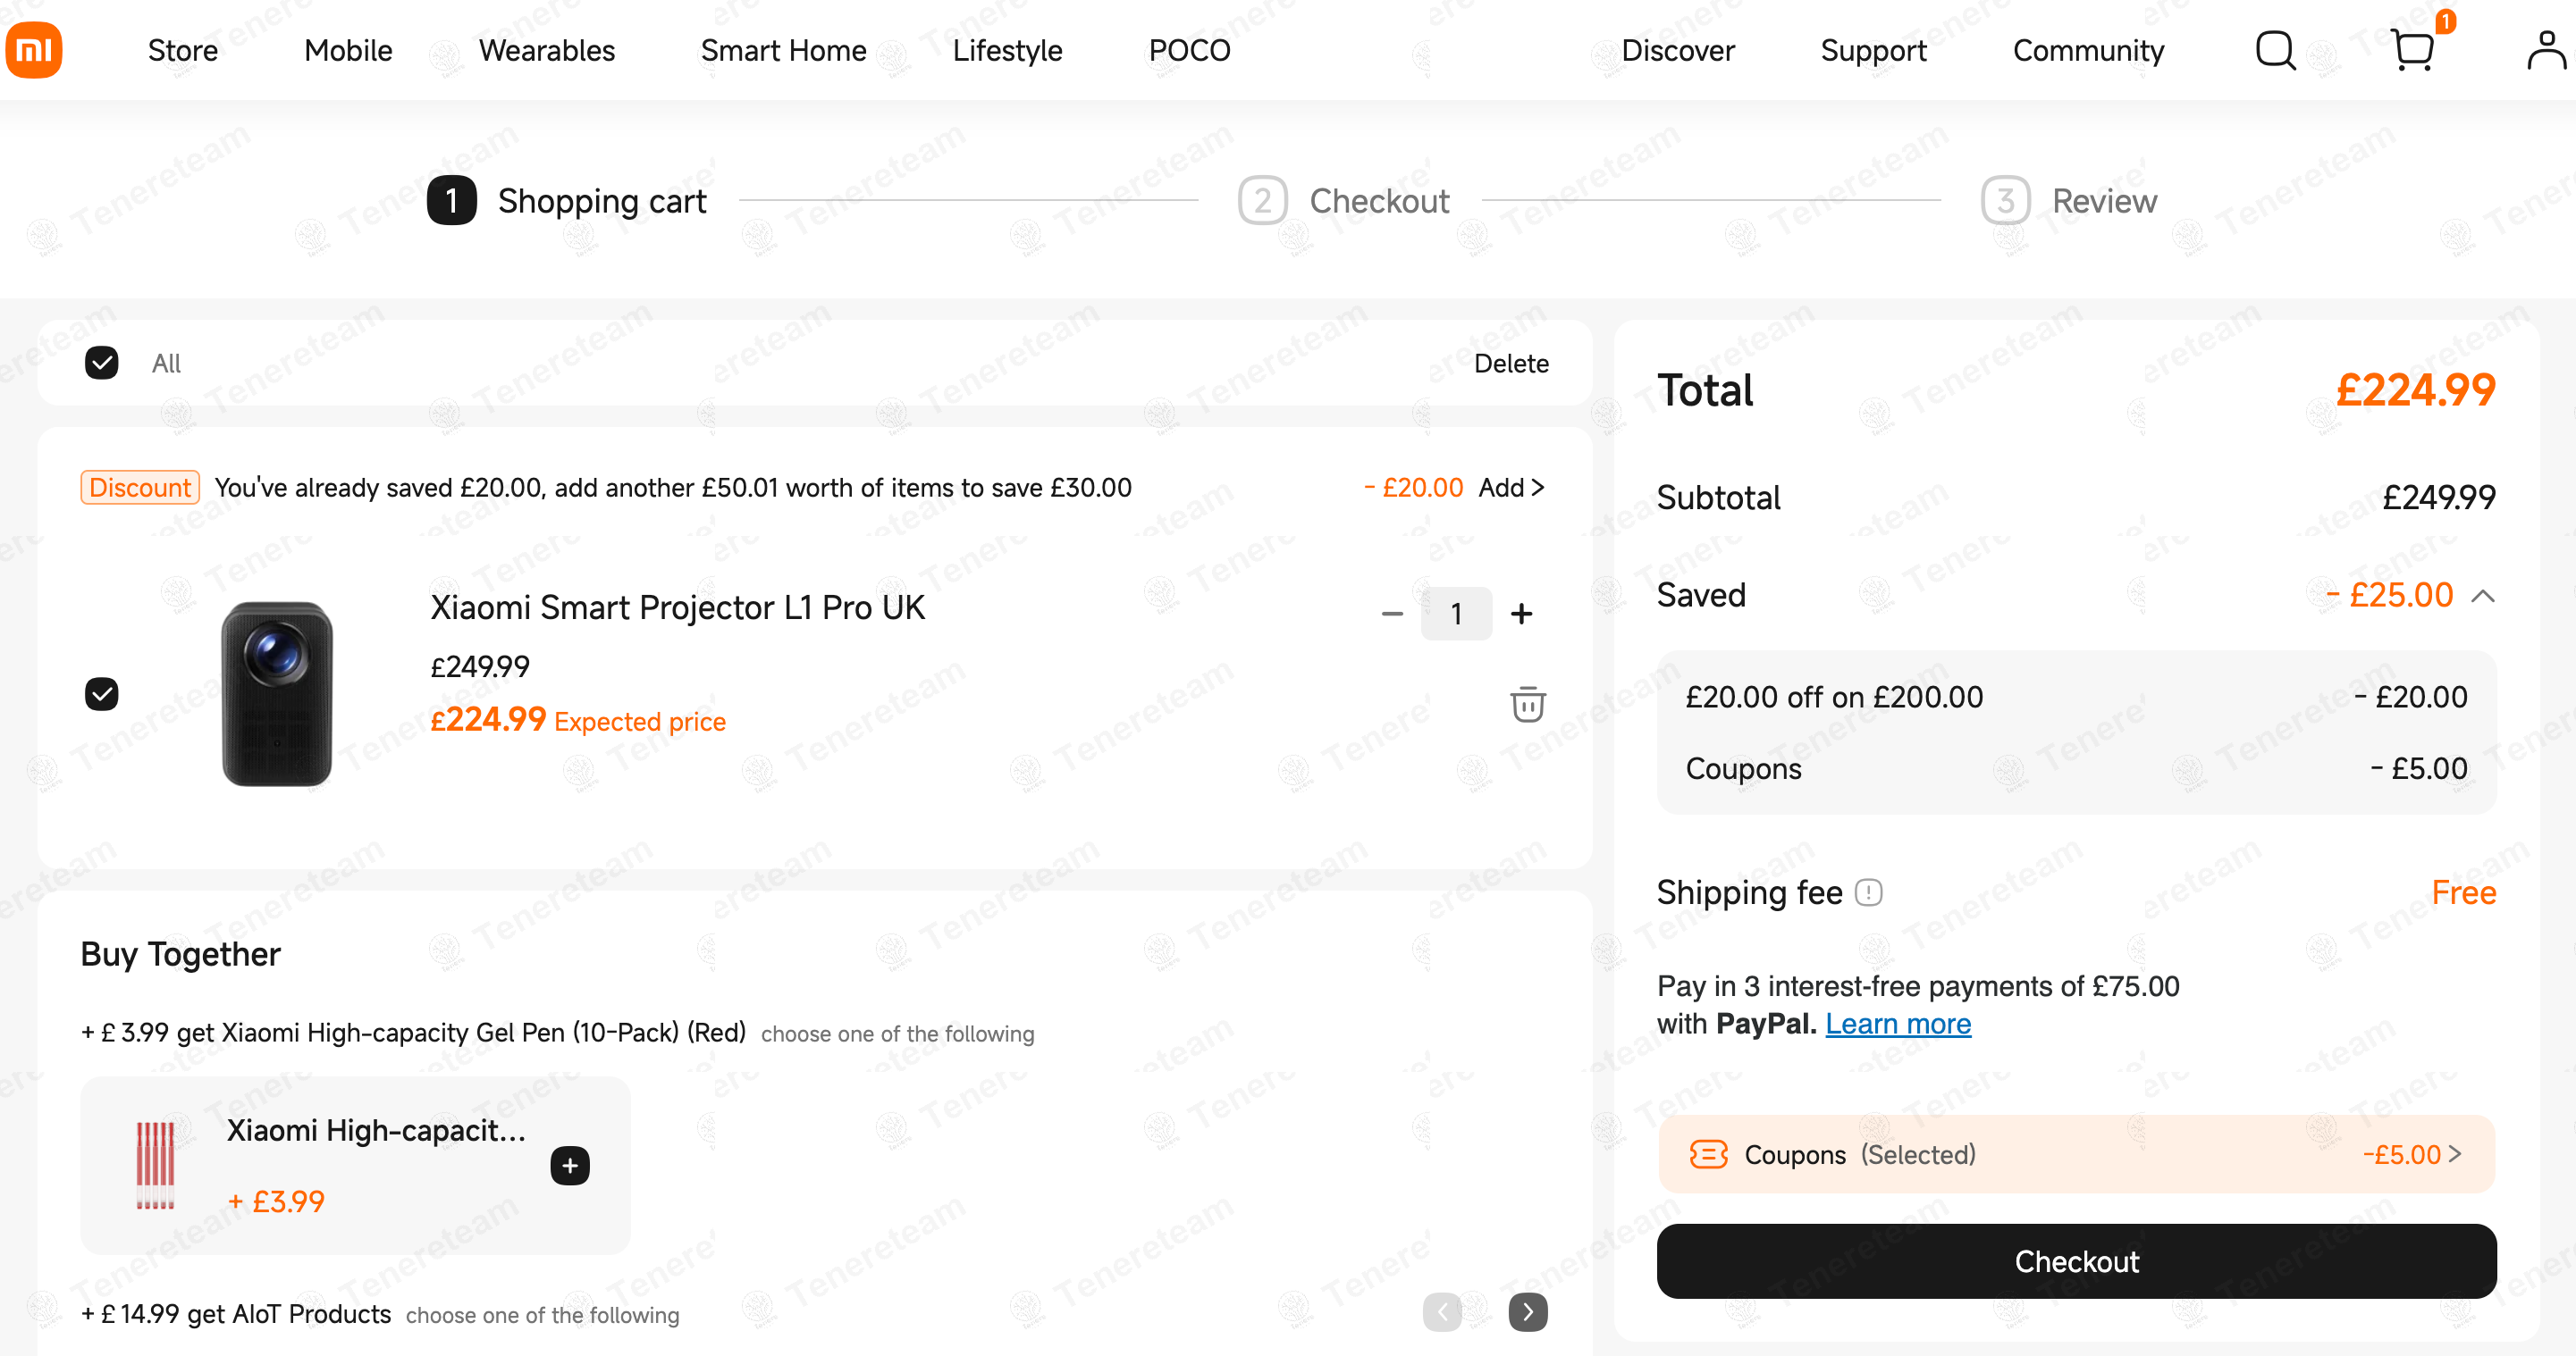
Task: Decrease projector quantity with minus button
Action: coord(1392,614)
